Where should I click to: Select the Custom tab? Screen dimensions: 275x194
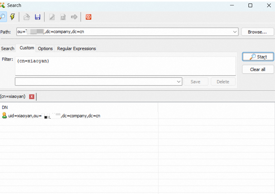(x=27, y=48)
